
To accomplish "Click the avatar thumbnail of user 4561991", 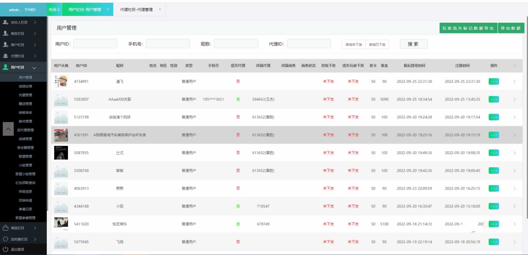I will click(x=61, y=135).
